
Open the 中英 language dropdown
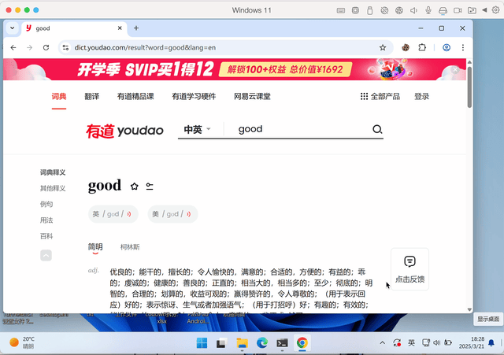pyautogui.click(x=197, y=129)
